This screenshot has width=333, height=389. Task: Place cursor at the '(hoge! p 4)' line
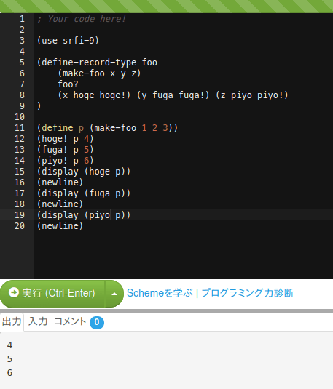pyautogui.click(x=65, y=139)
